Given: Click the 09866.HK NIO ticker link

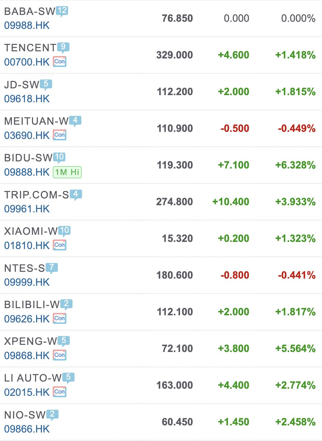Looking at the screenshot, I should [x=27, y=429].
